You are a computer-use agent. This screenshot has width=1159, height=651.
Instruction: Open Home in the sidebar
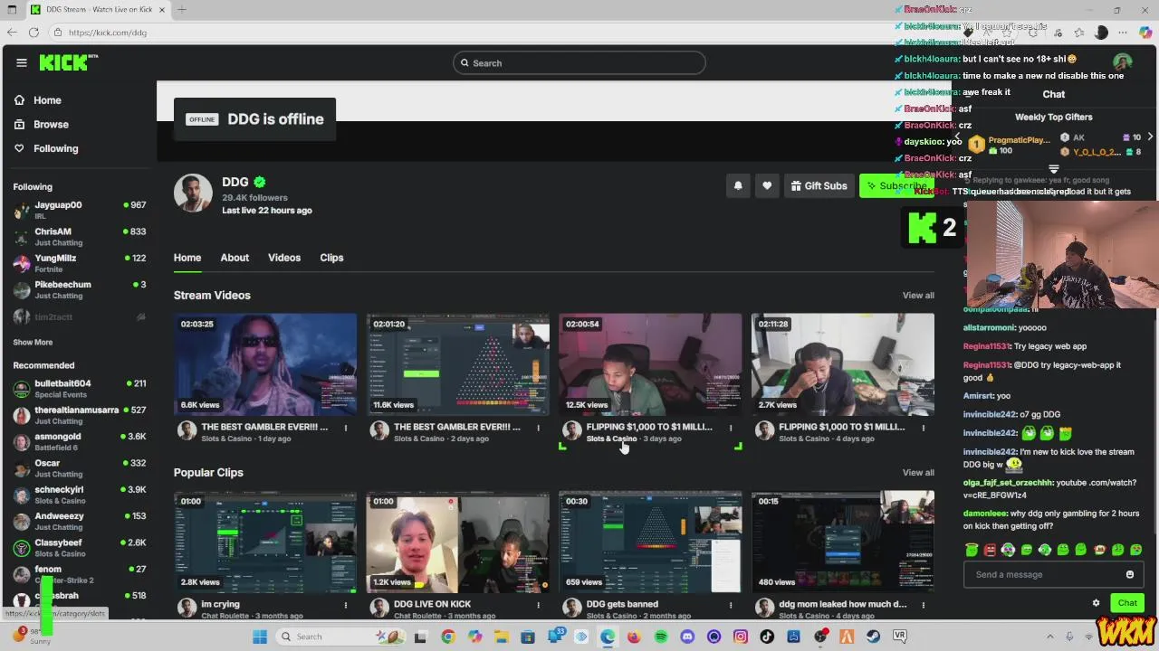coord(38,100)
